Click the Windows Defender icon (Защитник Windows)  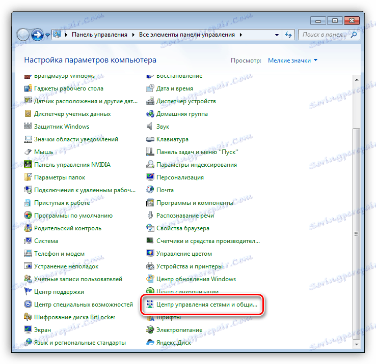[28, 127]
